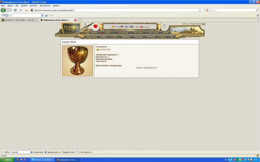The height and width of the screenshot is (162, 260).
Task: Open the back/forward history dropdown arrow
Action: pyautogui.click(x=11, y=10)
